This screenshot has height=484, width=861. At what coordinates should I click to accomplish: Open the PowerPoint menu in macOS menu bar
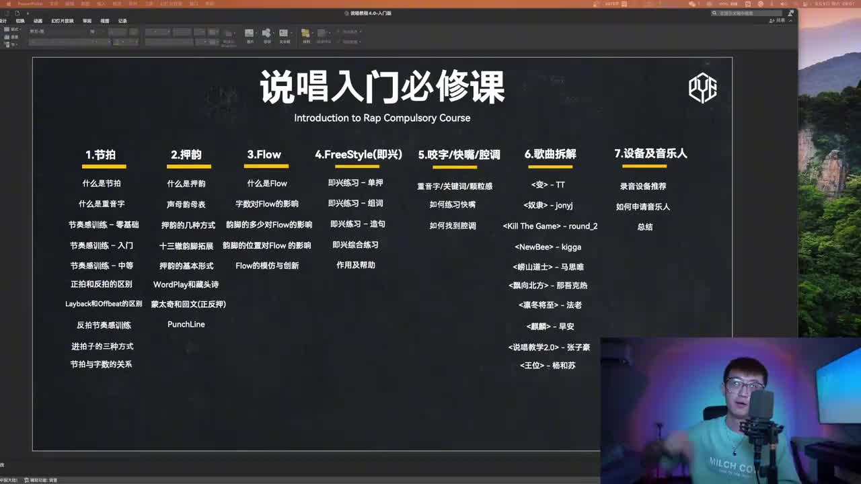(x=30, y=4)
